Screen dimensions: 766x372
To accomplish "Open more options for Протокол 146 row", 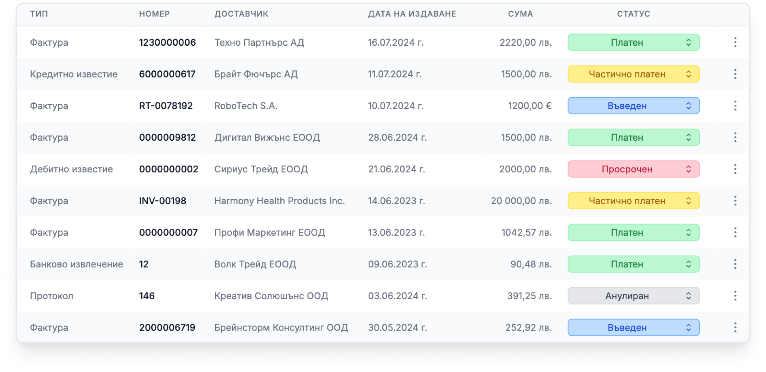I will point(735,296).
